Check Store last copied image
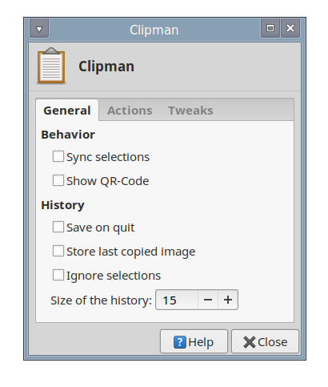 58,251
